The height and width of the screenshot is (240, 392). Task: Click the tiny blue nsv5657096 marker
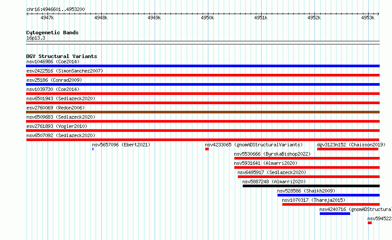pos(93,149)
